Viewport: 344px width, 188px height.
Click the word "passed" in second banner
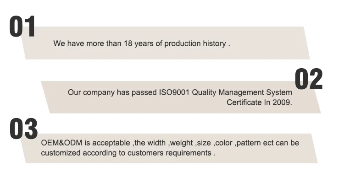pos(144,92)
